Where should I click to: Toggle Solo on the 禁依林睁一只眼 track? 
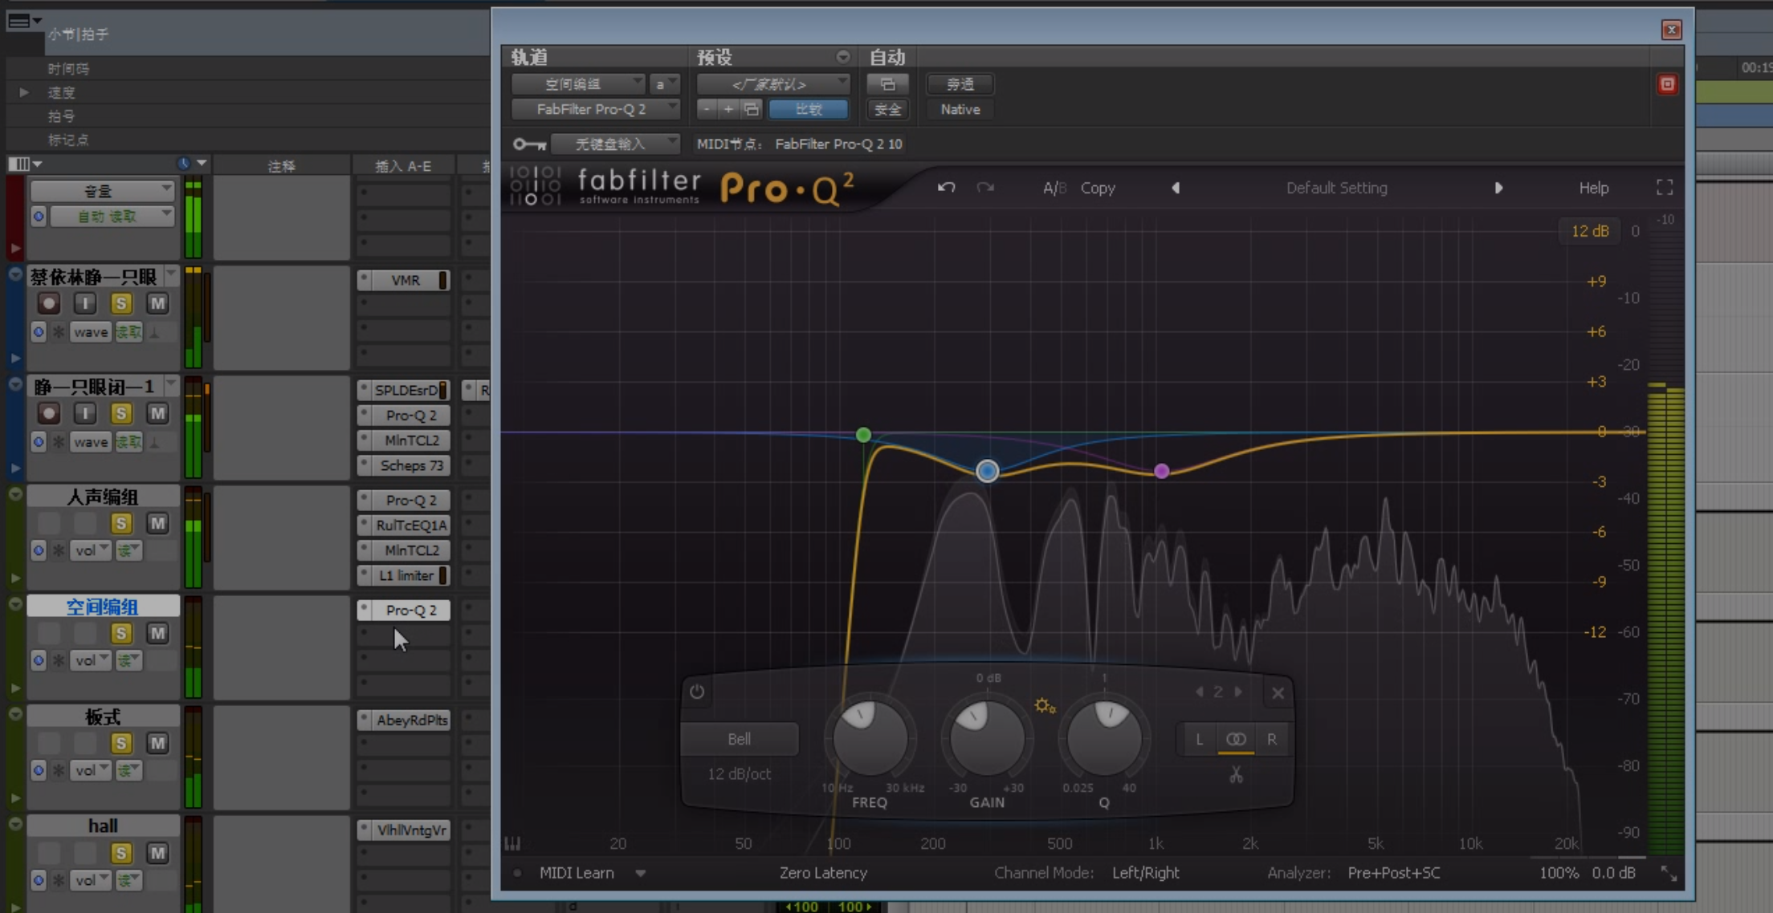pyautogui.click(x=121, y=302)
